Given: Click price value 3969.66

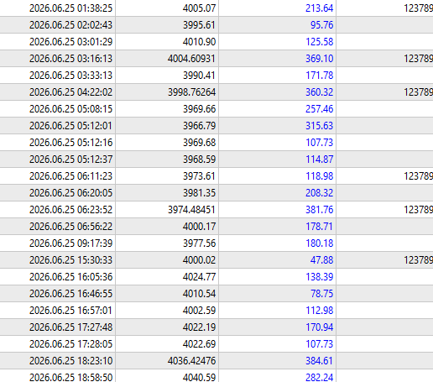Looking at the screenshot, I should pos(199,109).
